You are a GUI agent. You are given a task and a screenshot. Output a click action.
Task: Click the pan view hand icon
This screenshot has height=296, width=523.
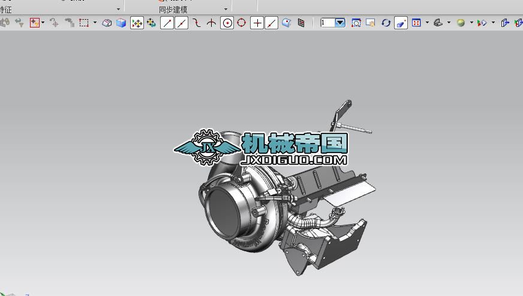(371, 23)
